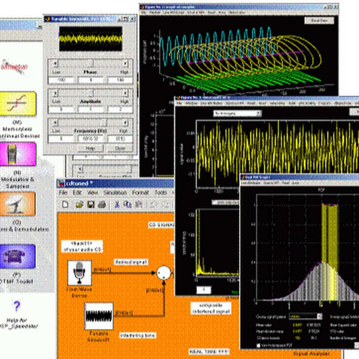Click the Frequency (Hz) slider thumb
This screenshot has height=359, width=359.
104,123
